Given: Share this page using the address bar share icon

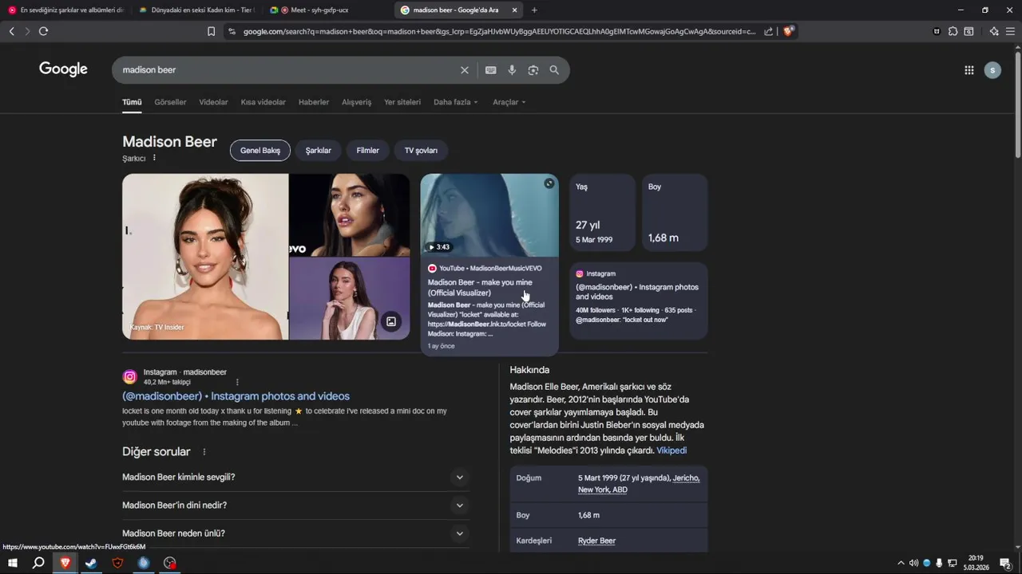Looking at the screenshot, I should point(768,31).
